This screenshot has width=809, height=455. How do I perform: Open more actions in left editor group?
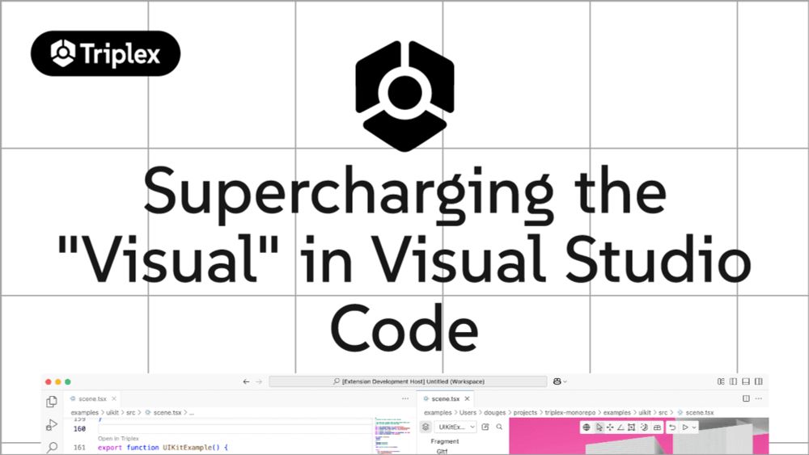[x=405, y=399]
